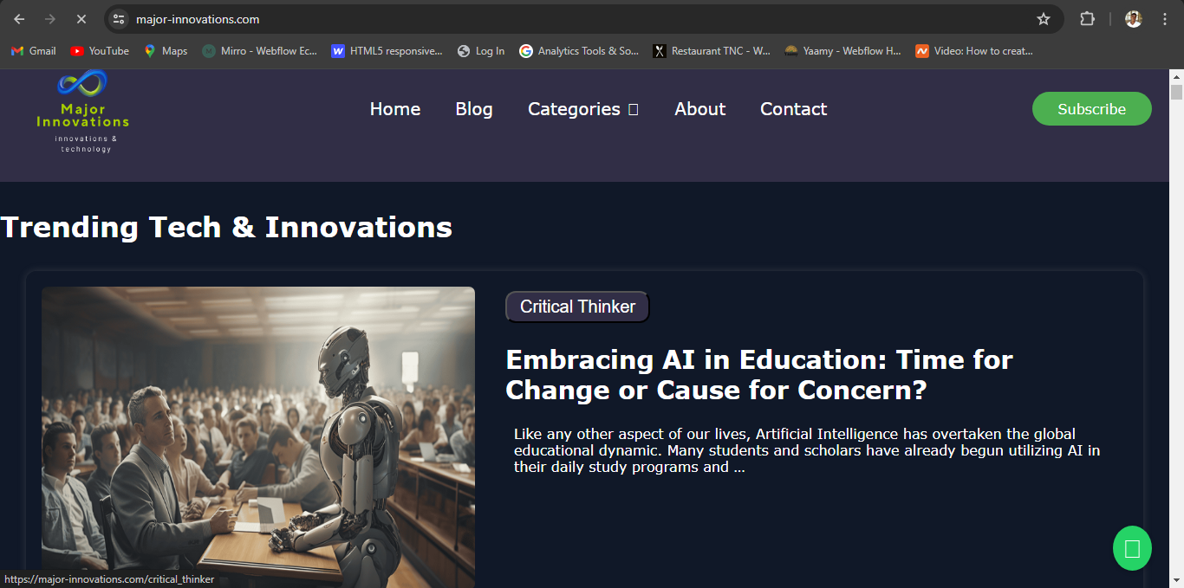Image resolution: width=1184 pixels, height=588 pixels.
Task: Click the scrollbar down arrow
Action: tap(1176, 580)
